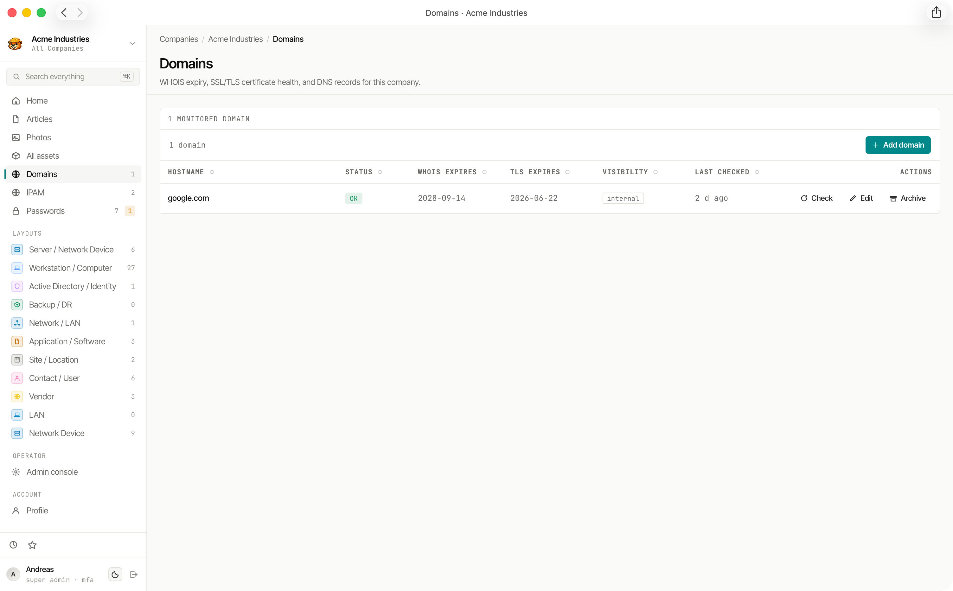Image resolution: width=953 pixels, height=591 pixels.
Task: Open IPAM in the sidebar
Action: tap(73, 193)
